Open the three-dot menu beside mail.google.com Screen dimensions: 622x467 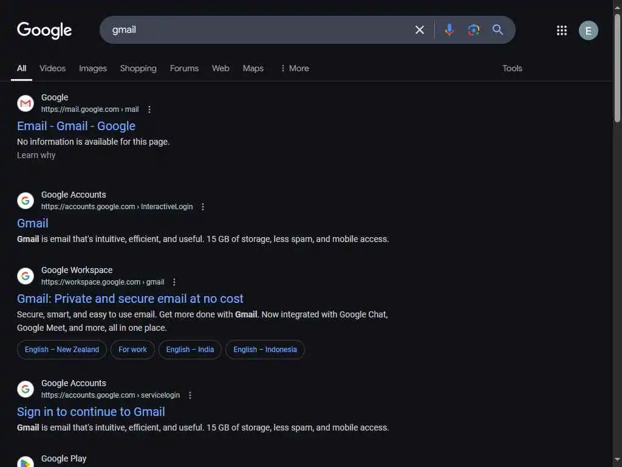coord(149,109)
